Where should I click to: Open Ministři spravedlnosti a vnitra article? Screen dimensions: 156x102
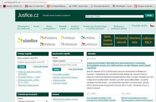click(x=137, y=99)
